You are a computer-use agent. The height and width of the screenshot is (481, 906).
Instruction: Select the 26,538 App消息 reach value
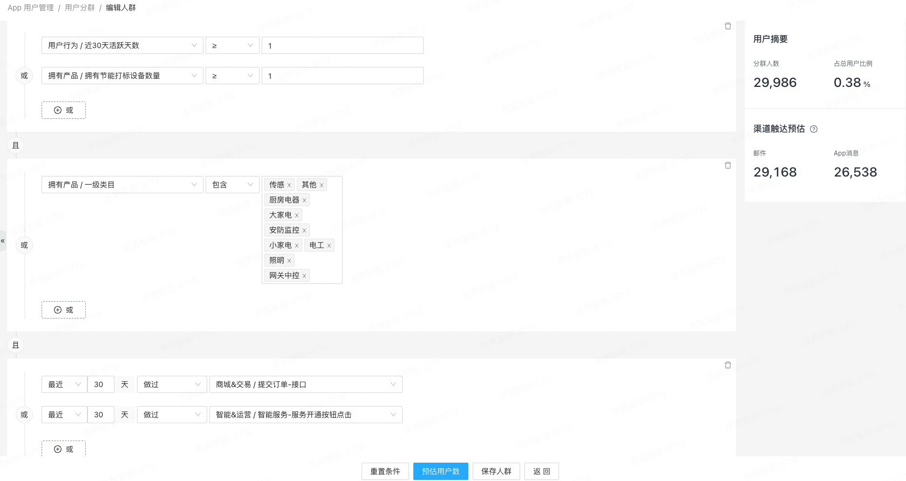855,172
